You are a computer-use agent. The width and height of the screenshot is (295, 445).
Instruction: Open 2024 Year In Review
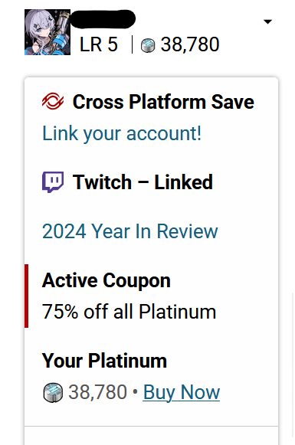click(x=130, y=231)
